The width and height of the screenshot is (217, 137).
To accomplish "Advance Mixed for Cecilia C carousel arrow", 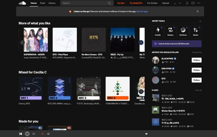I will tap(141, 92).
